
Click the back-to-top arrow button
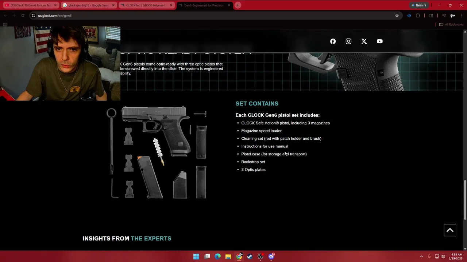(x=450, y=230)
